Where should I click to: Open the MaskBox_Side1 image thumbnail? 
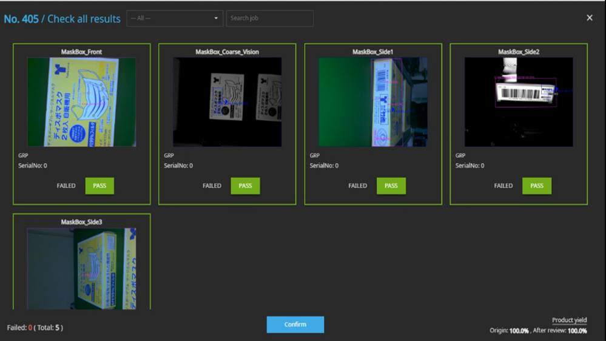pyautogui.click(x=372, y=102)
